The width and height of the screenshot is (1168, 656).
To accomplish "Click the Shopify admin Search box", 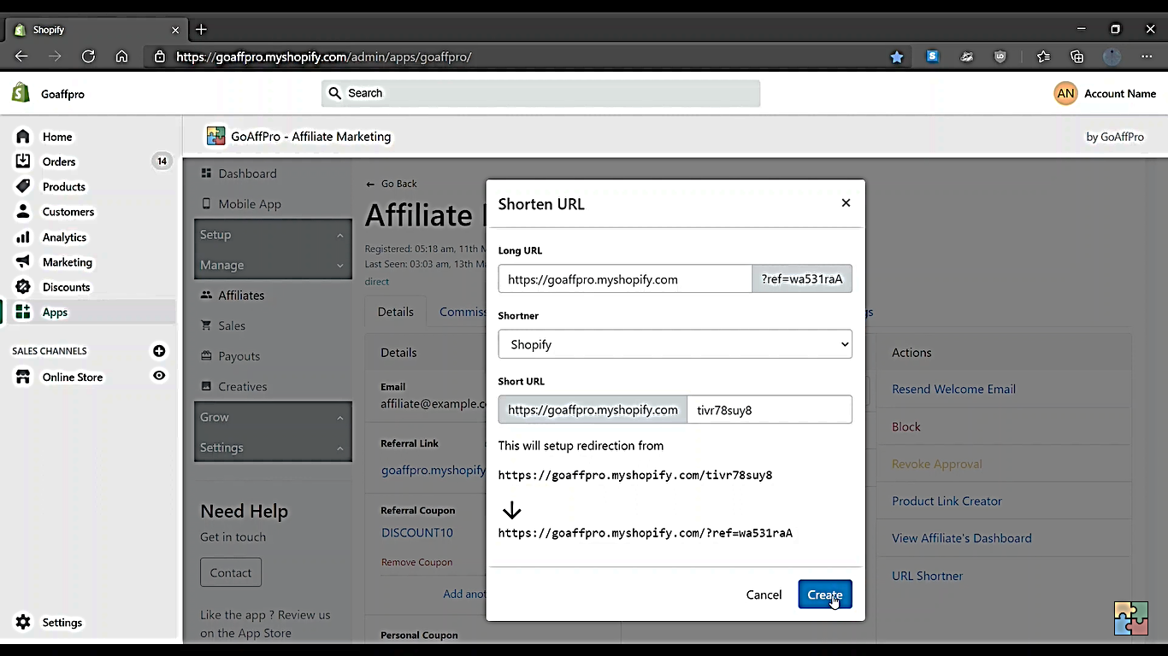I will click(540, 93).
